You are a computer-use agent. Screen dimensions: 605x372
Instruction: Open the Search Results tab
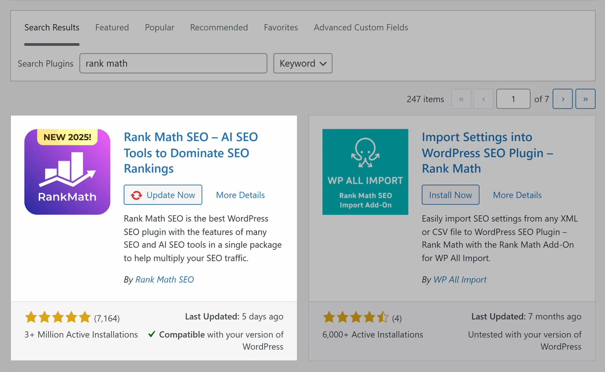pos(52,27)
